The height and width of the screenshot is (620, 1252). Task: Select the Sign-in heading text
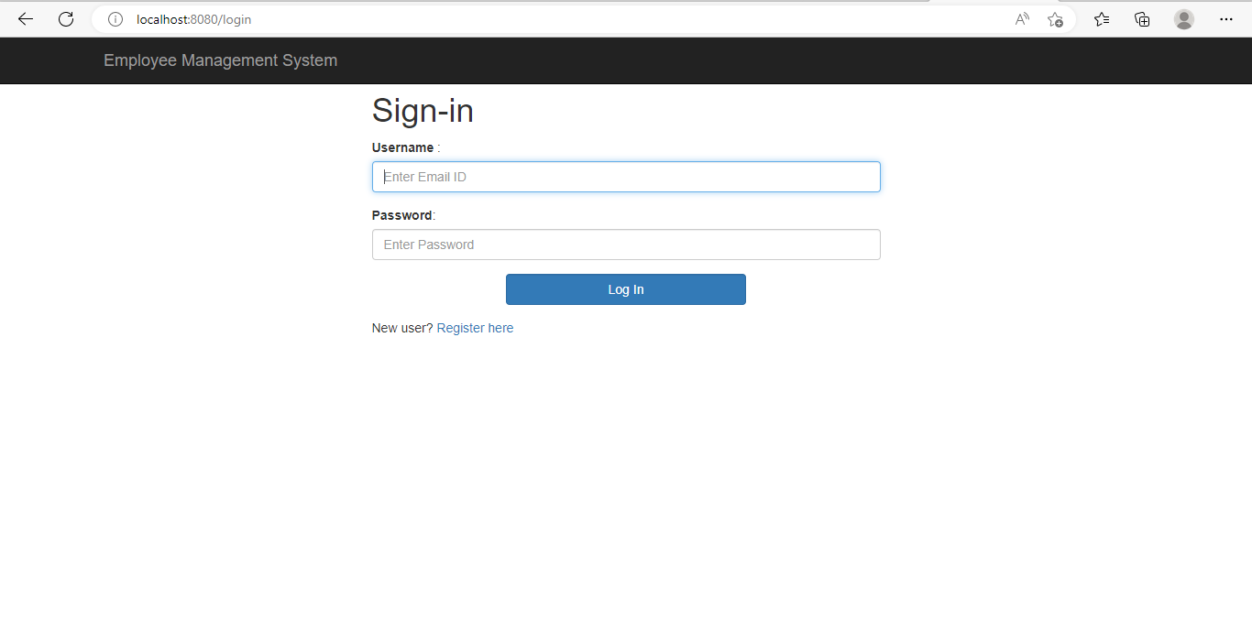423,110
